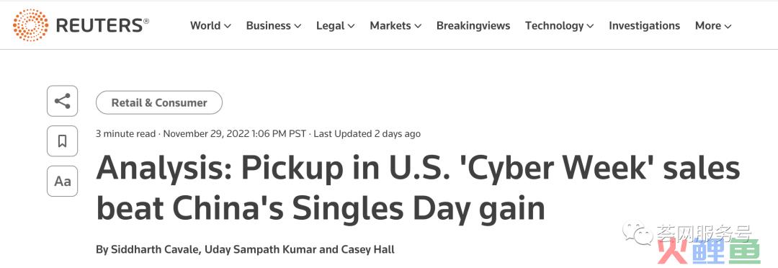Open the Markets navigation menu
This screenshot has height=268, width=778.
[x=395, y=26]
